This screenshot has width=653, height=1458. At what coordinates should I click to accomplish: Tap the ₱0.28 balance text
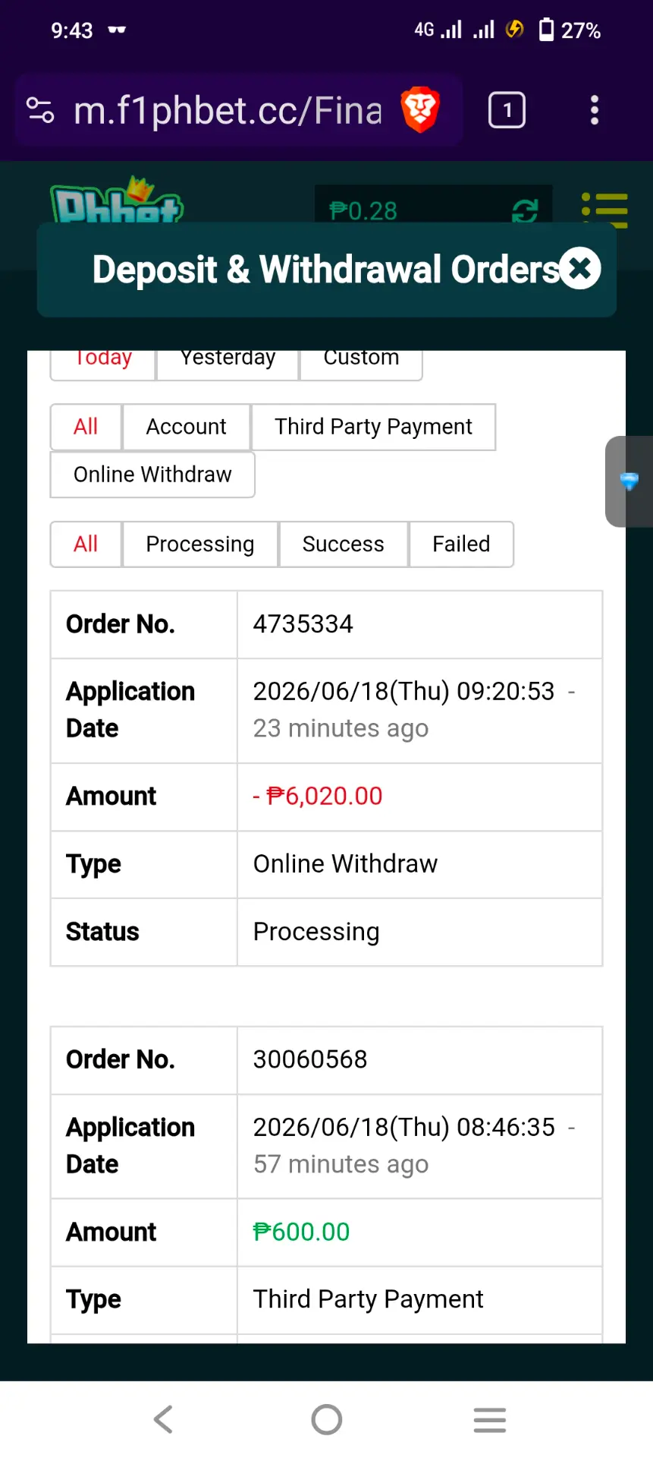click(363, 210)
